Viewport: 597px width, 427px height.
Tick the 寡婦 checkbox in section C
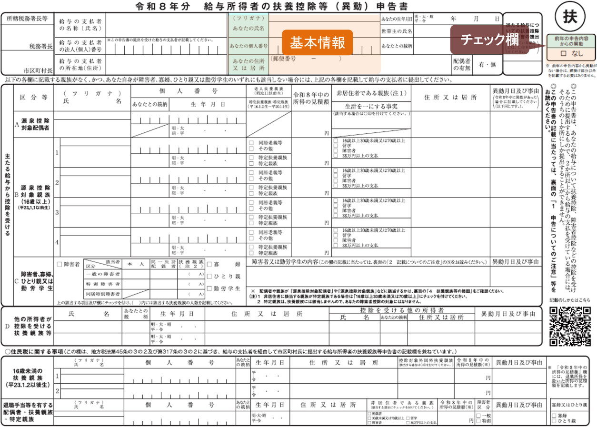[209, 263]
